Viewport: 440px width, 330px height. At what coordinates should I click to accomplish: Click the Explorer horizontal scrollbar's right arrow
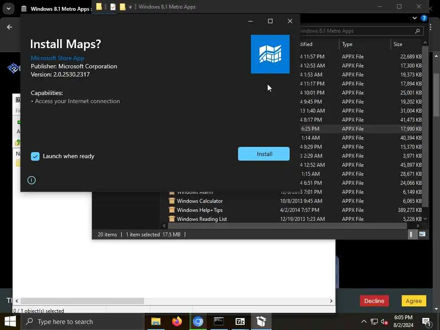(418, 226)
